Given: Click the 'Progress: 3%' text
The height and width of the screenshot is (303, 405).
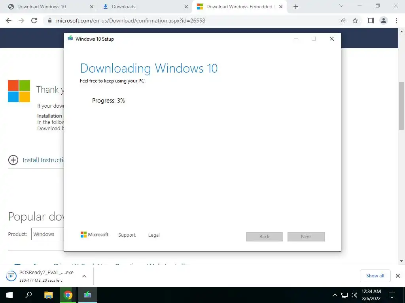Looking at the screenshot, I should (108, 101).
